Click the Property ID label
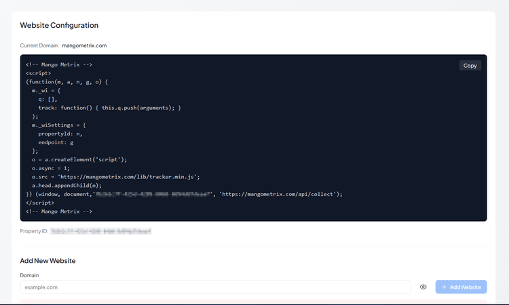The image size is (509, 305). [33, 231]
